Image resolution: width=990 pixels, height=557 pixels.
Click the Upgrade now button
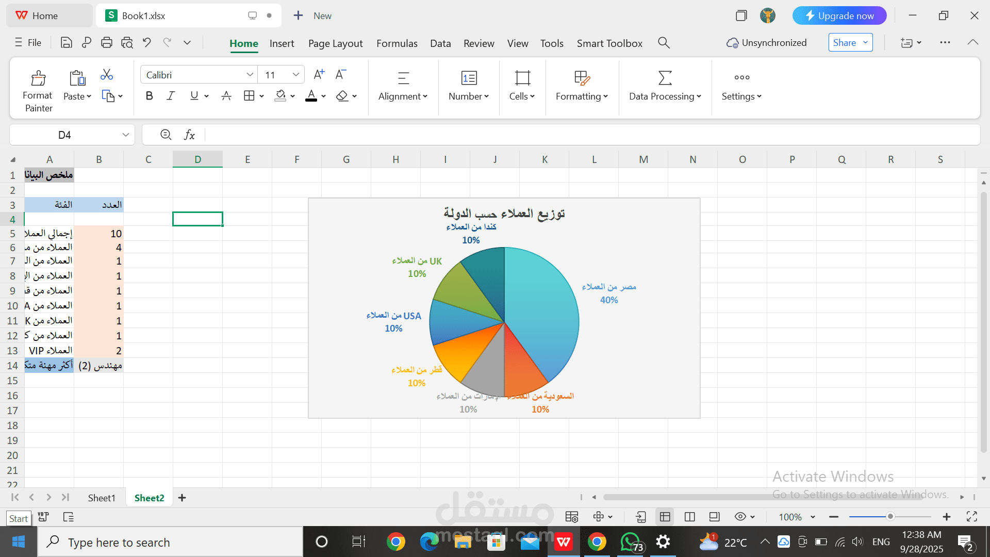(x=839, y=16)
